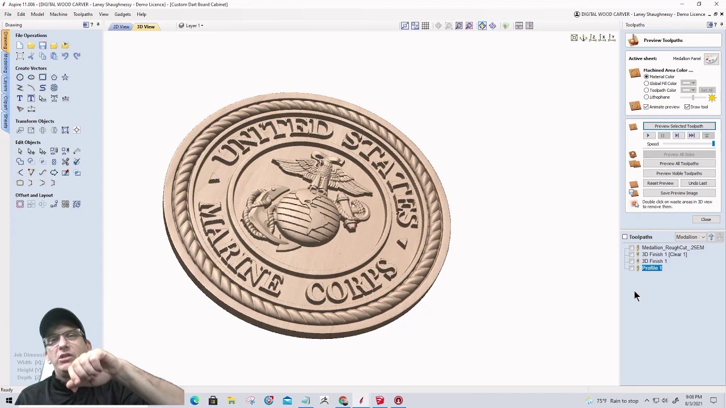The height and width of the screenshot is (408, 726).
Task: Check the Profile 1 toolpath checkbox
Action: tap(632, 268)
